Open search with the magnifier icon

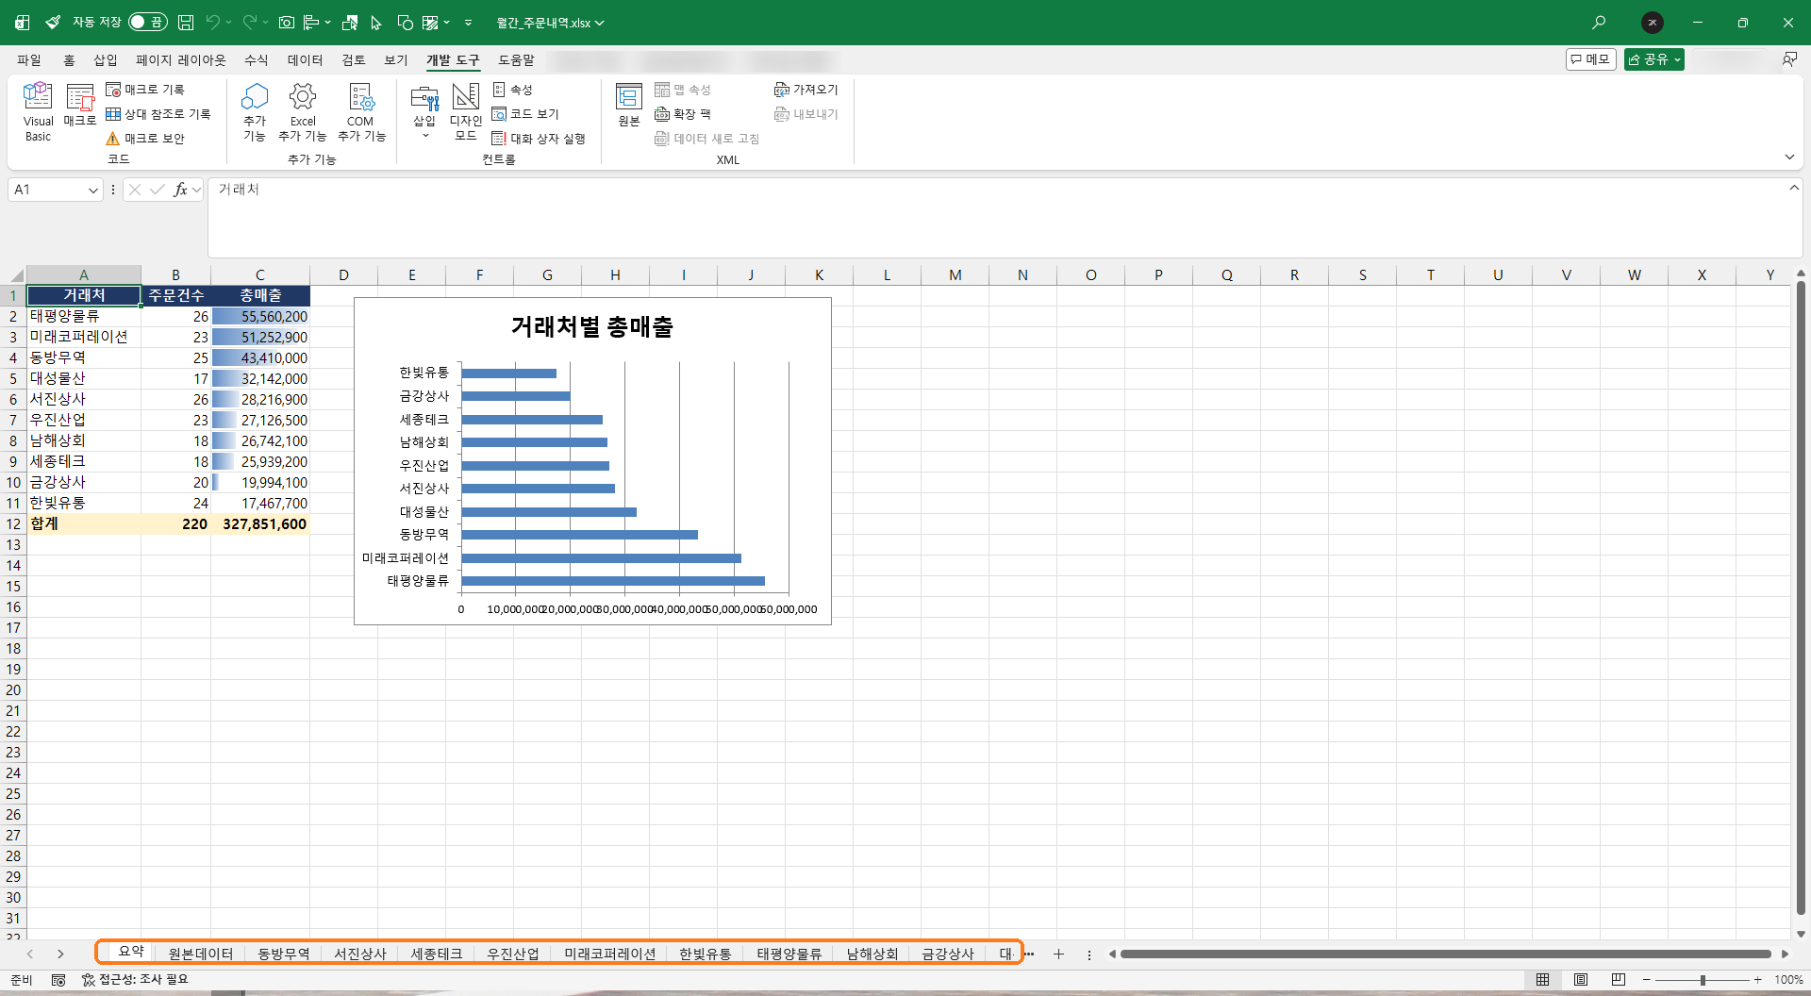tap(1599, 22)
